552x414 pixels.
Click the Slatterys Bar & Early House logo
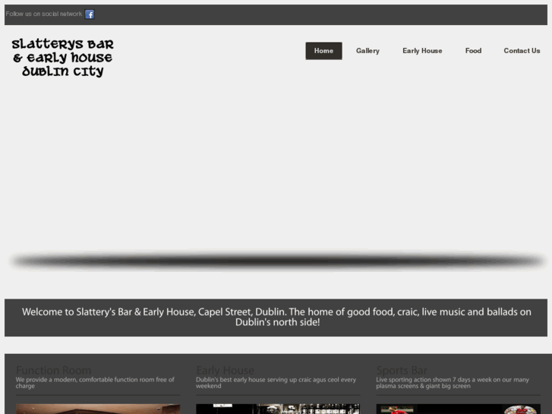pos(63,58)
